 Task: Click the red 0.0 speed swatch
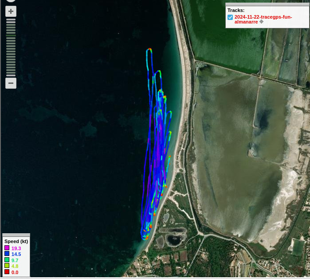pyautogui.click(x=7, y=272)
